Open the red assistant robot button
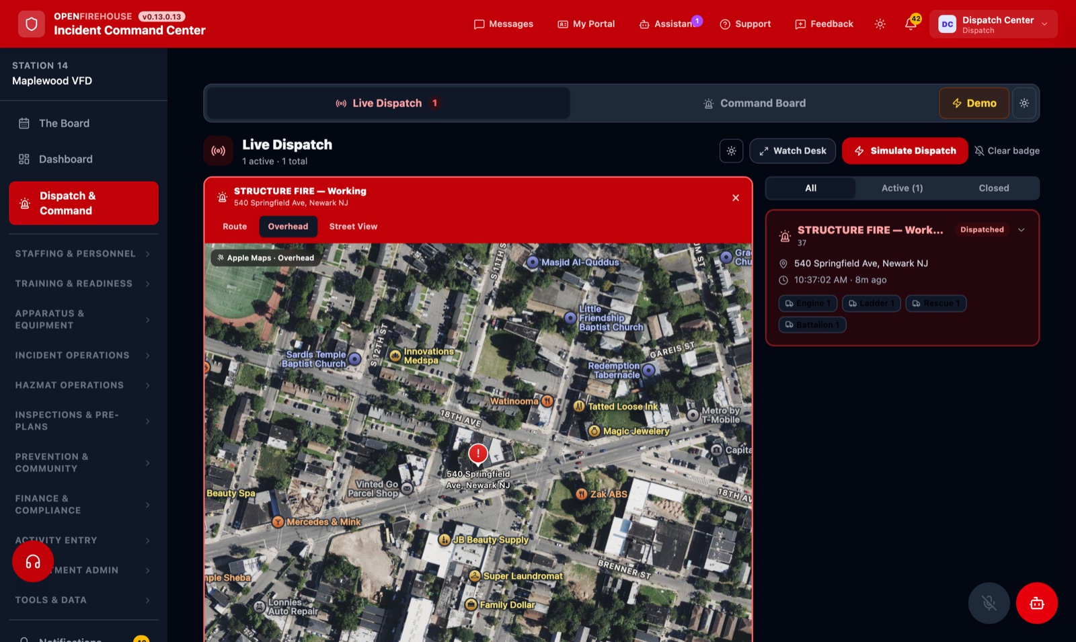Viewport: 1076px width, 642px height. [x=1036, y=603]
